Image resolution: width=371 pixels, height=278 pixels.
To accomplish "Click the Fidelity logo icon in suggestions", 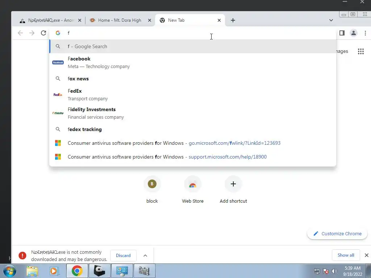I will point(58,113).
